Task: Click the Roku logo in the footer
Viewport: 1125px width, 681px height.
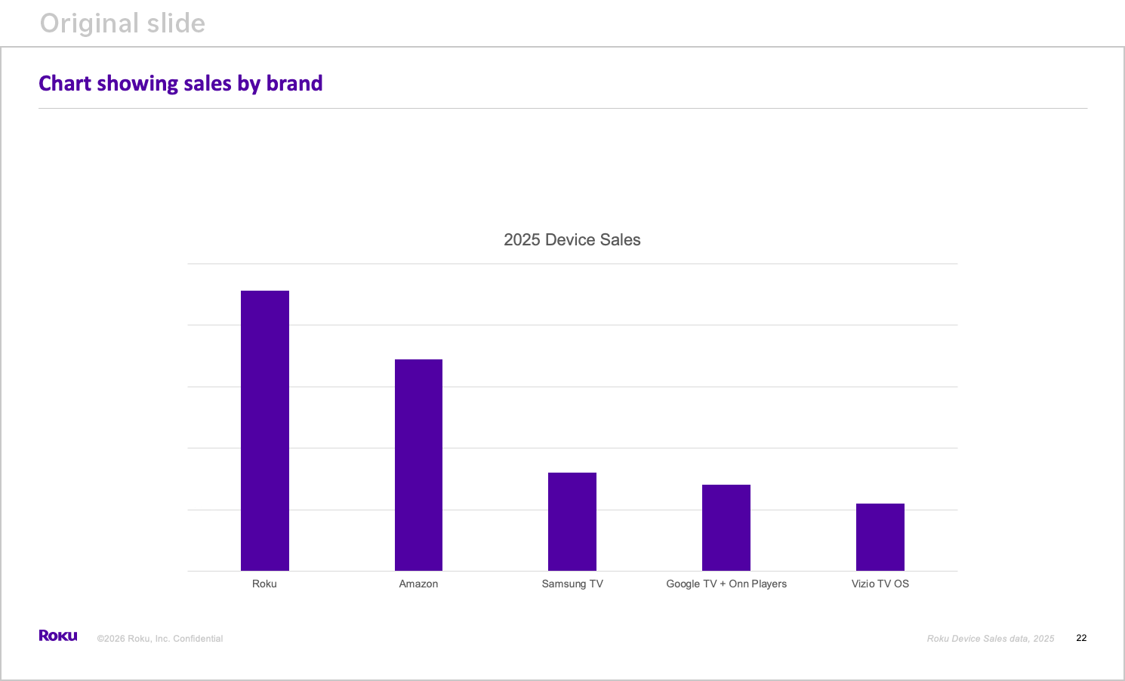Action: [58, 636]
